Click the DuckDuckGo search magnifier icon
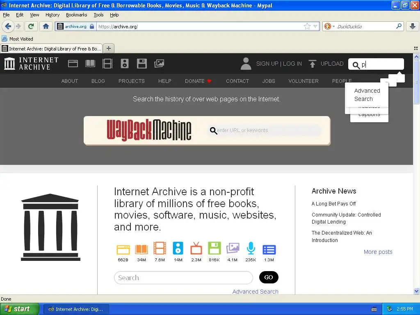 click(399, 26)
